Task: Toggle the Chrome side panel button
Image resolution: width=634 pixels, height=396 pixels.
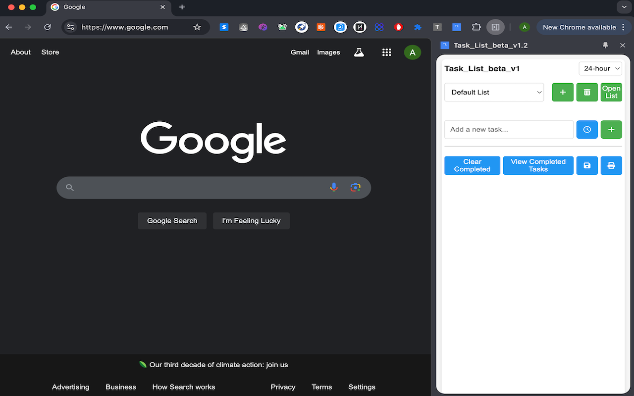Action: point(495,27)
